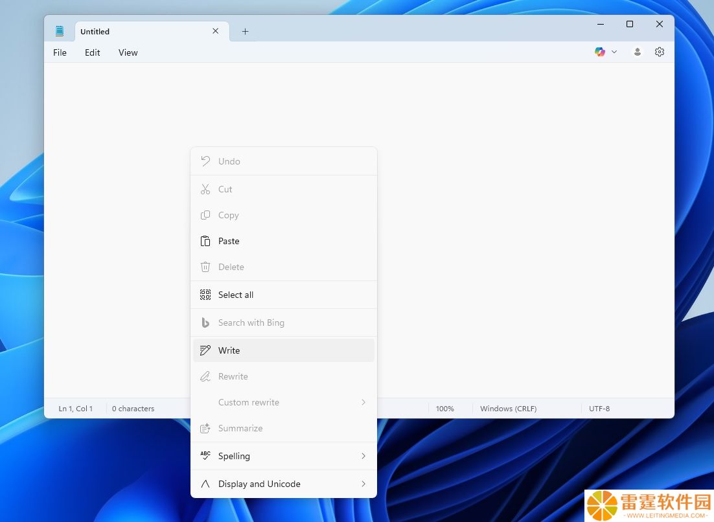The image size is (714, 522).
Task: Click the Paste clipboard icon
Action: coord(205,241)
